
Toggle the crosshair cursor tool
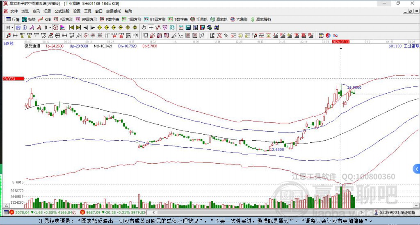tap(151, 27)
